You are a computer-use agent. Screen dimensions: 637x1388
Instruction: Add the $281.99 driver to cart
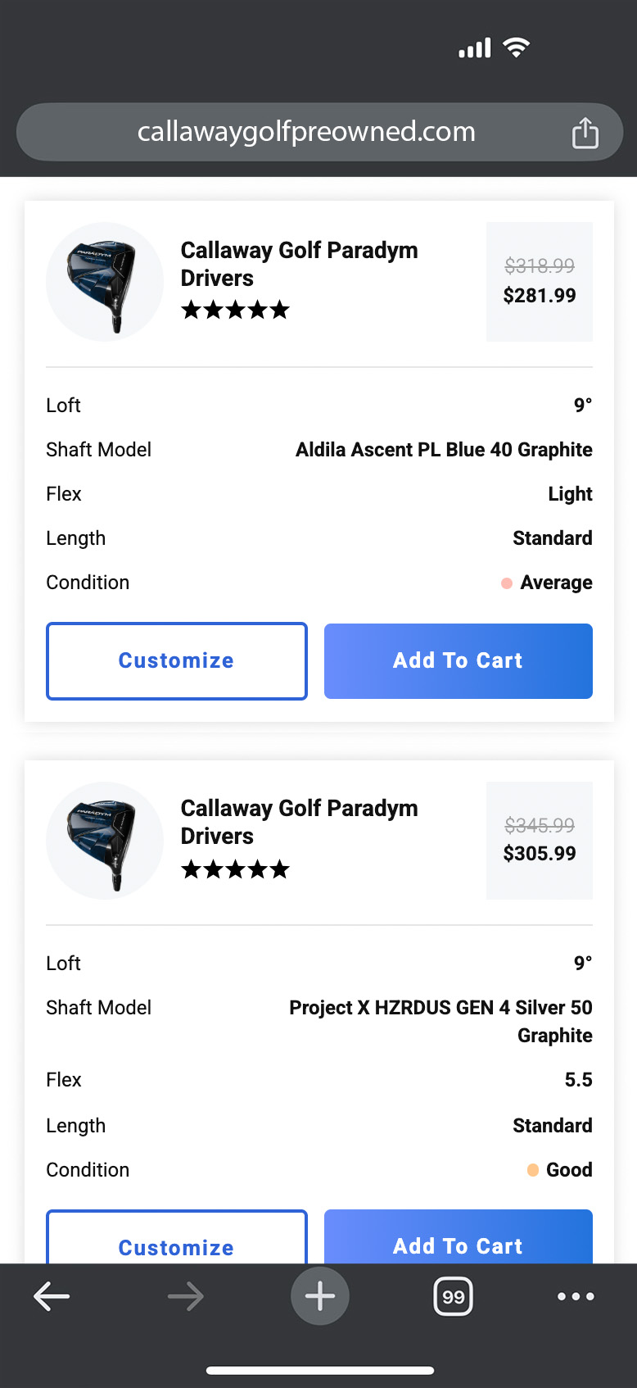(458, 660)
